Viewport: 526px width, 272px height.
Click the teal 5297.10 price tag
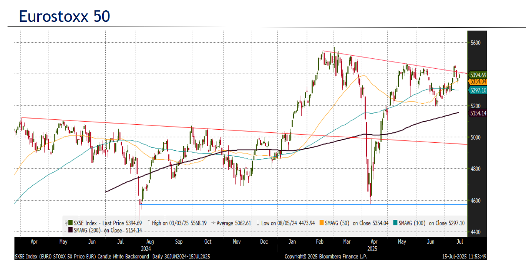point(478,90)
